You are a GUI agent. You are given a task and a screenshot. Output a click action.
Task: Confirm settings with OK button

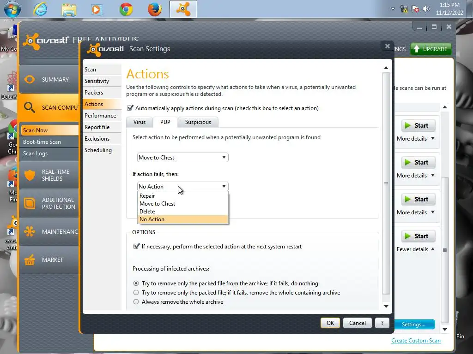pyautogui.click(x=330, y=323)
